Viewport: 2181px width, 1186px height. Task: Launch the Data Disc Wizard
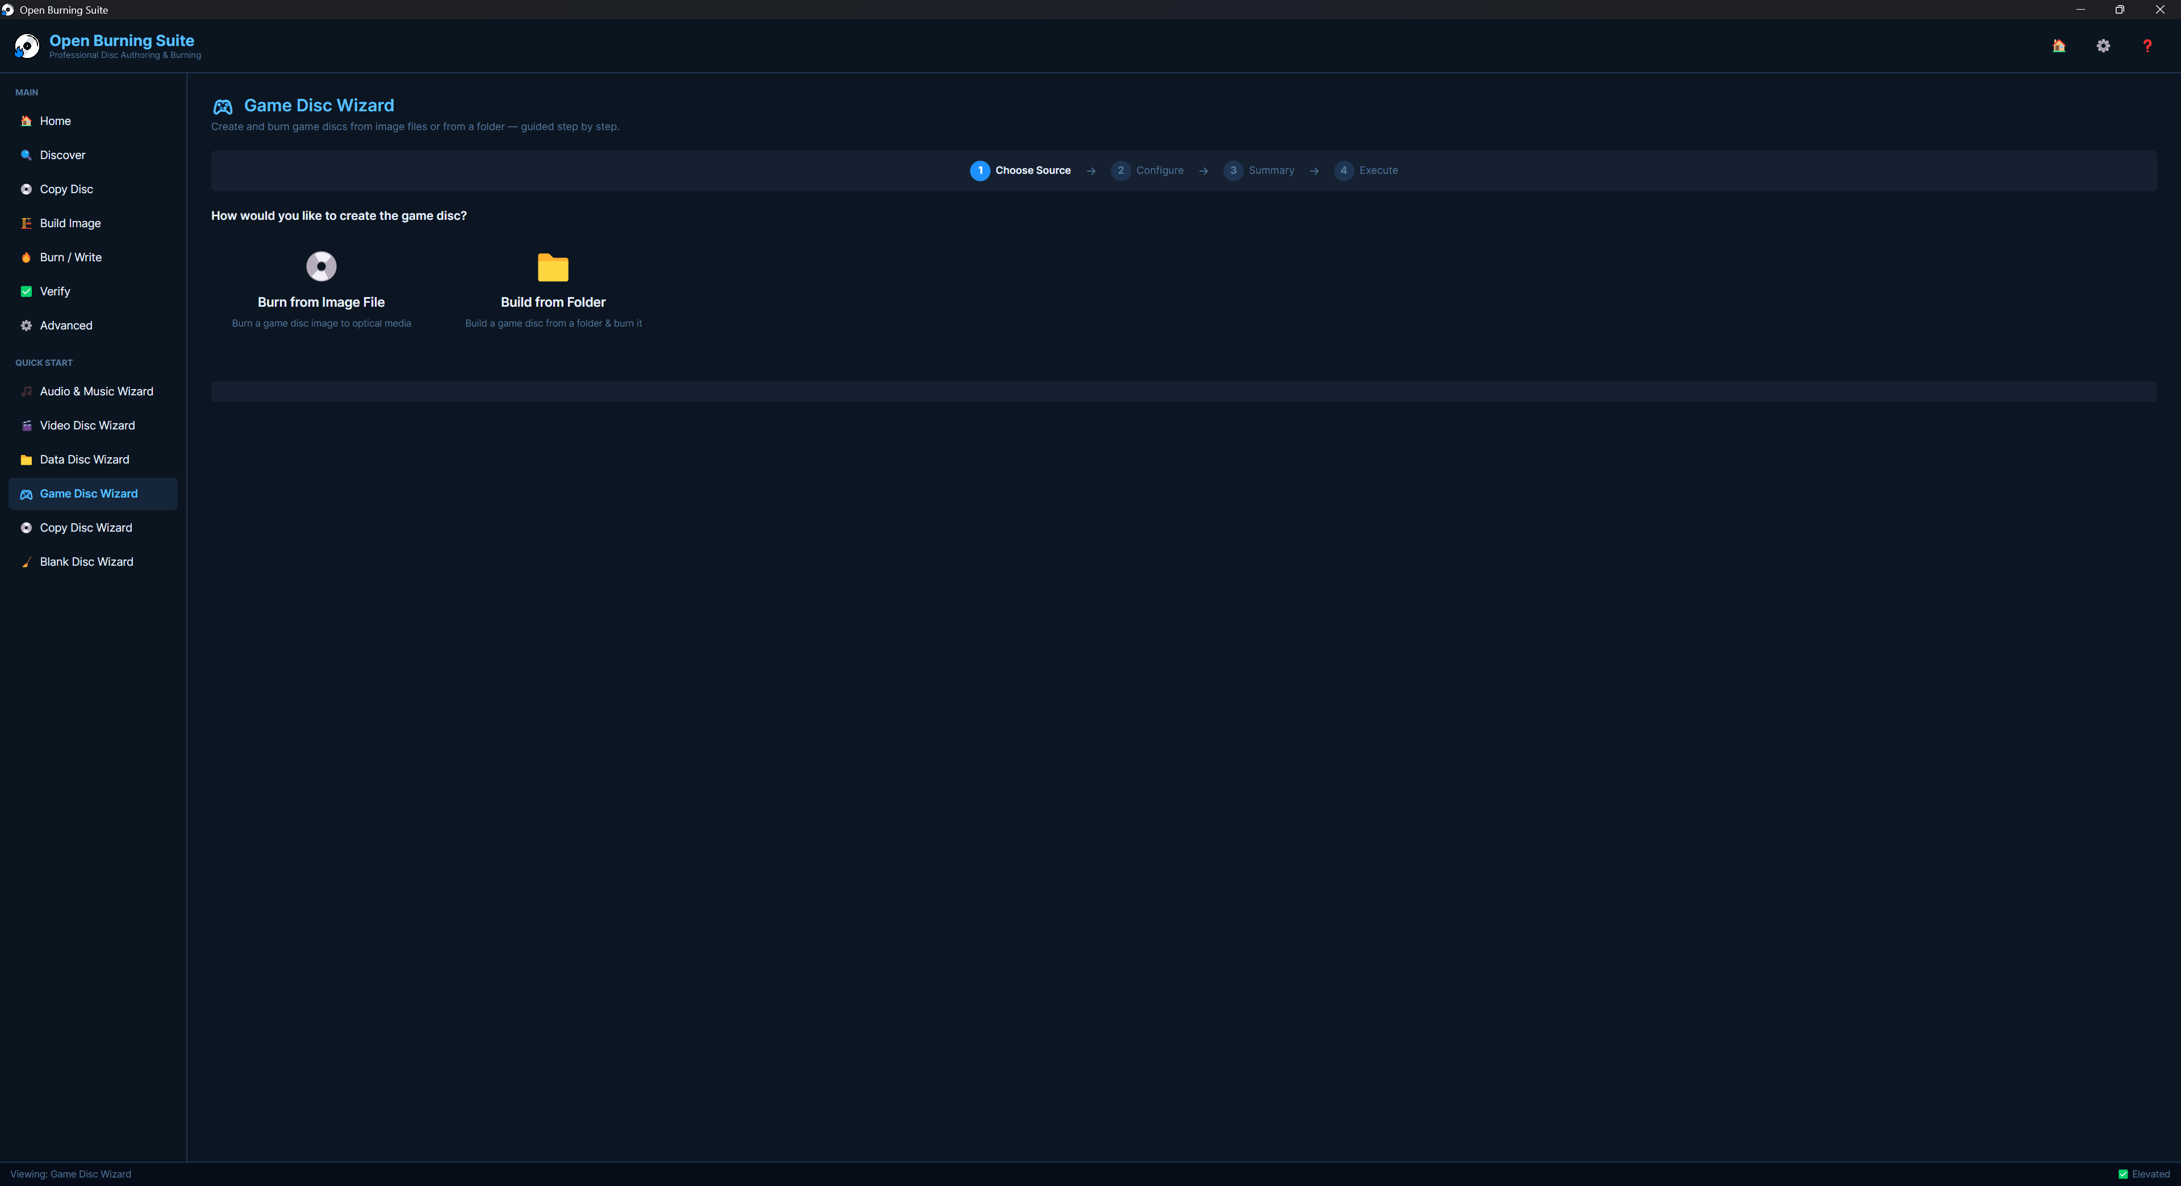(x=93, y=460)
